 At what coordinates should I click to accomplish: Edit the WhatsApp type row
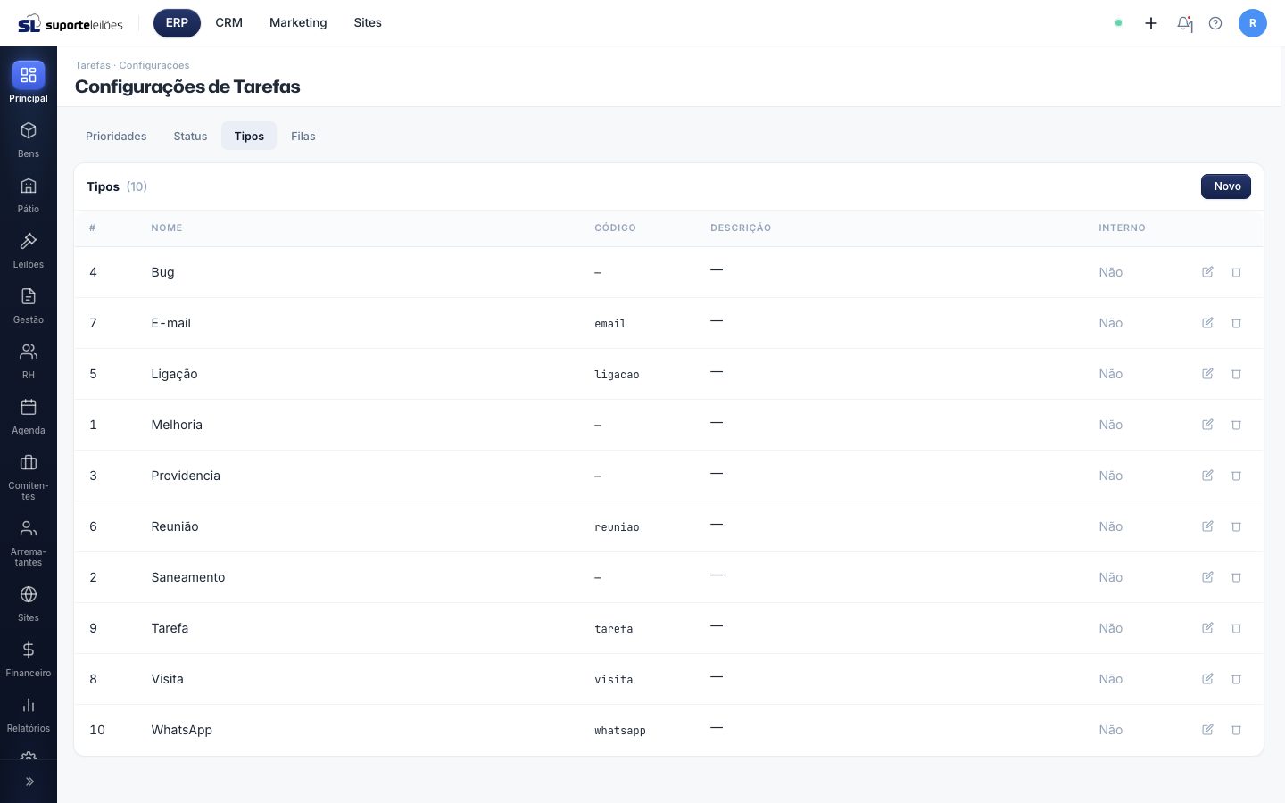(x=1207, y=730)
